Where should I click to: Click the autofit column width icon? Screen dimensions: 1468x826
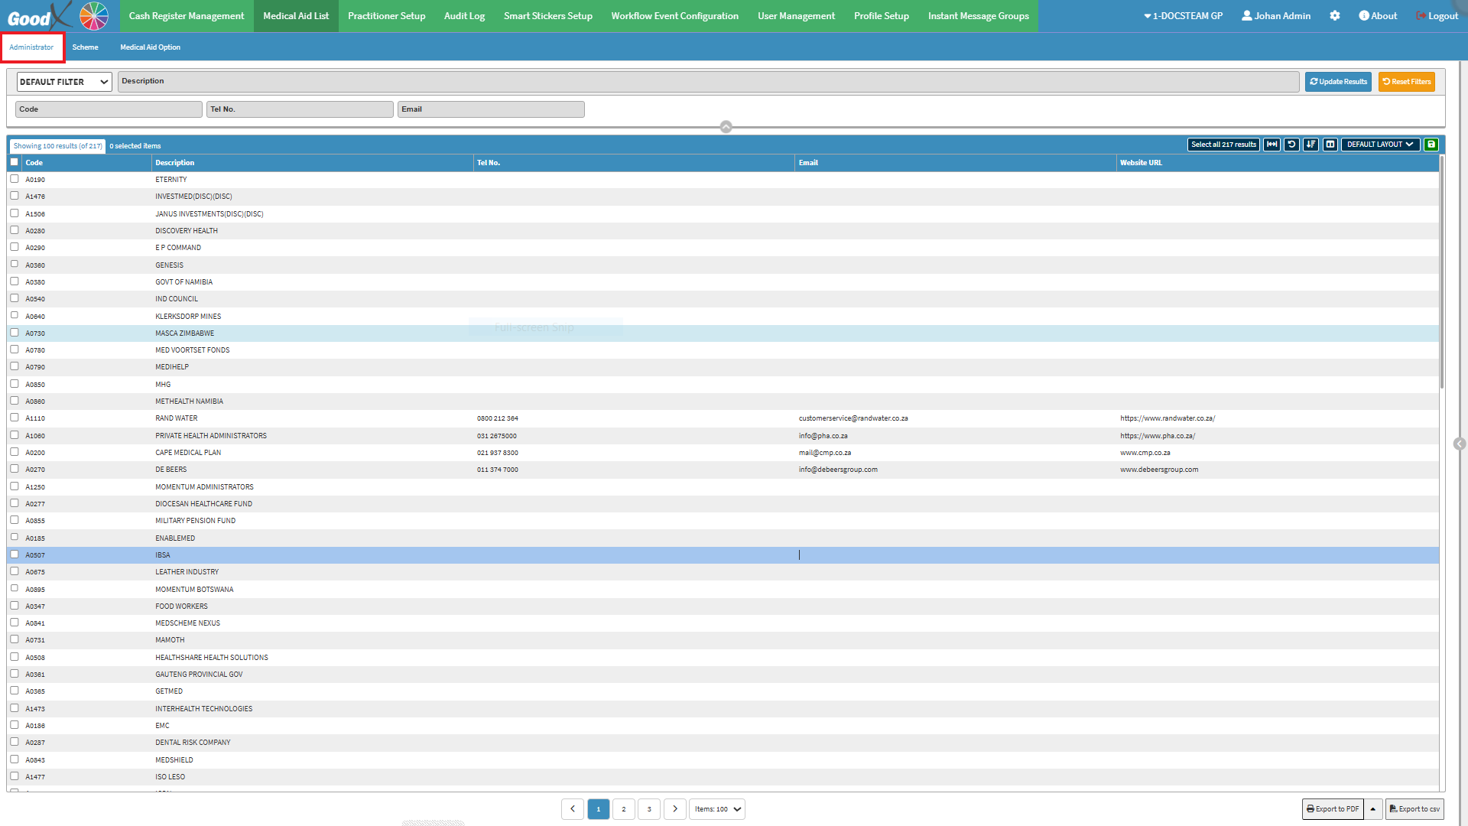tap(1272, 145)
